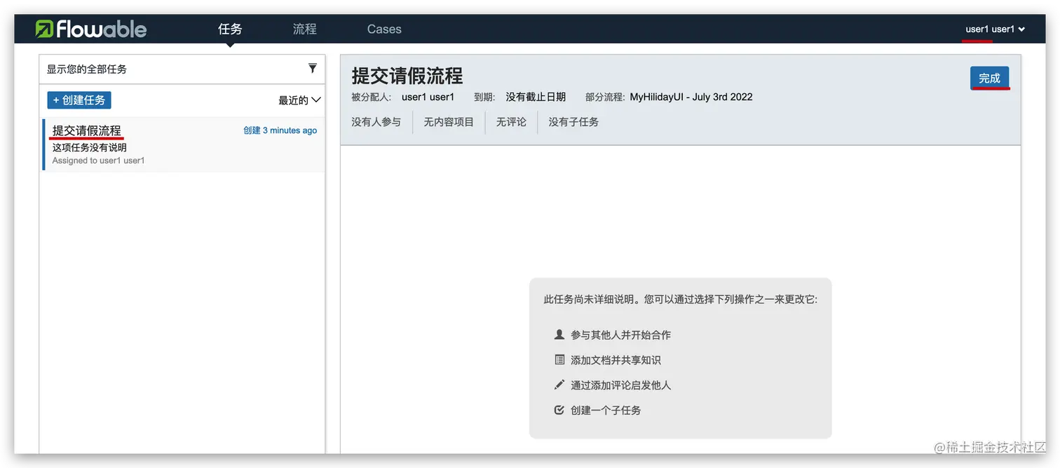Click the + 创建任务 button
Image resolution: width=1060 pixels, height=468 pixels.
pyautogui.click(x=79, y=100)
